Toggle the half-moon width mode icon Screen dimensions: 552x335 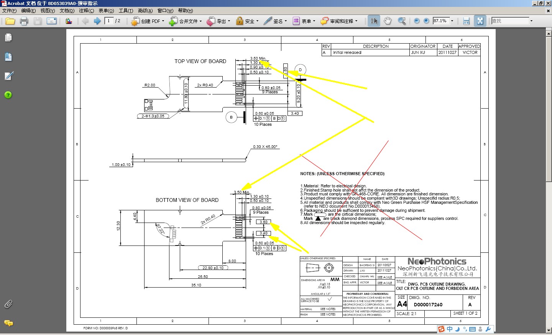tap(457, 329)
